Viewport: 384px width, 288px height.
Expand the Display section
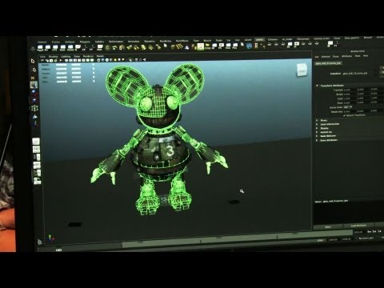(x=317, y=128)
